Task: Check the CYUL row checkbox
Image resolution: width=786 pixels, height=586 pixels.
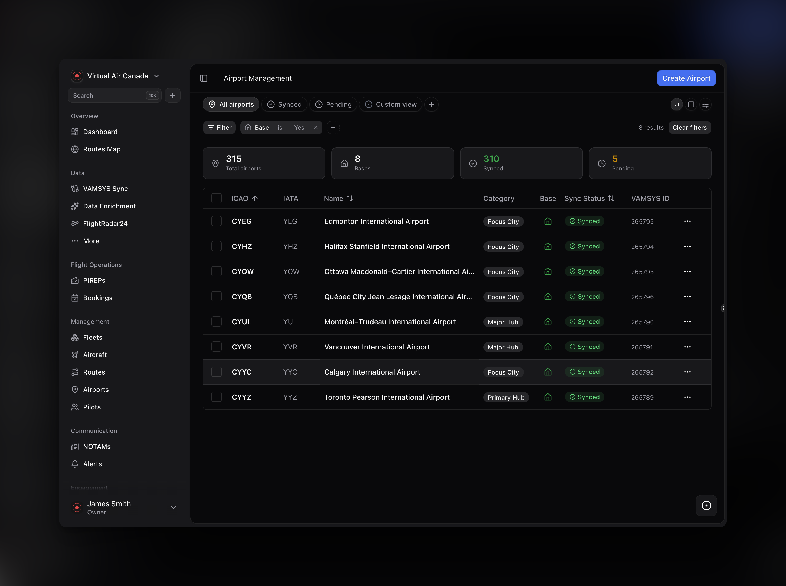Action: click(x=217, y=322)
